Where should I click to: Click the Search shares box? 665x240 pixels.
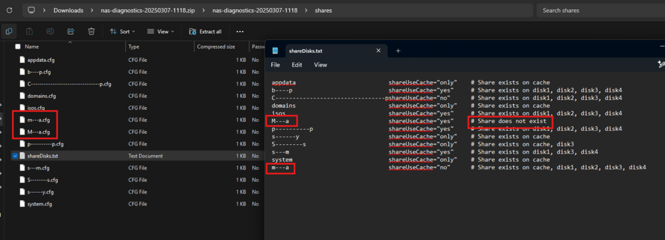click(x=600, y=10)
